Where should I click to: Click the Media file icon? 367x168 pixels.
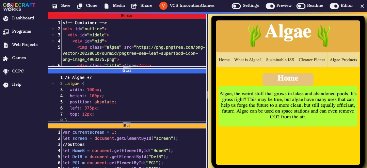[107, 6]
